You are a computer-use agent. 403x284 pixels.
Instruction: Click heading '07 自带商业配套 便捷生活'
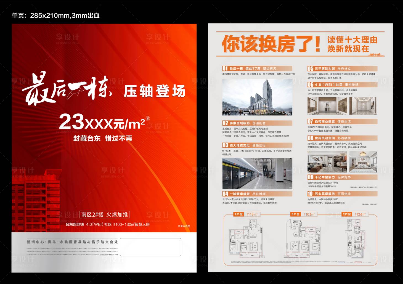(342, 121)
